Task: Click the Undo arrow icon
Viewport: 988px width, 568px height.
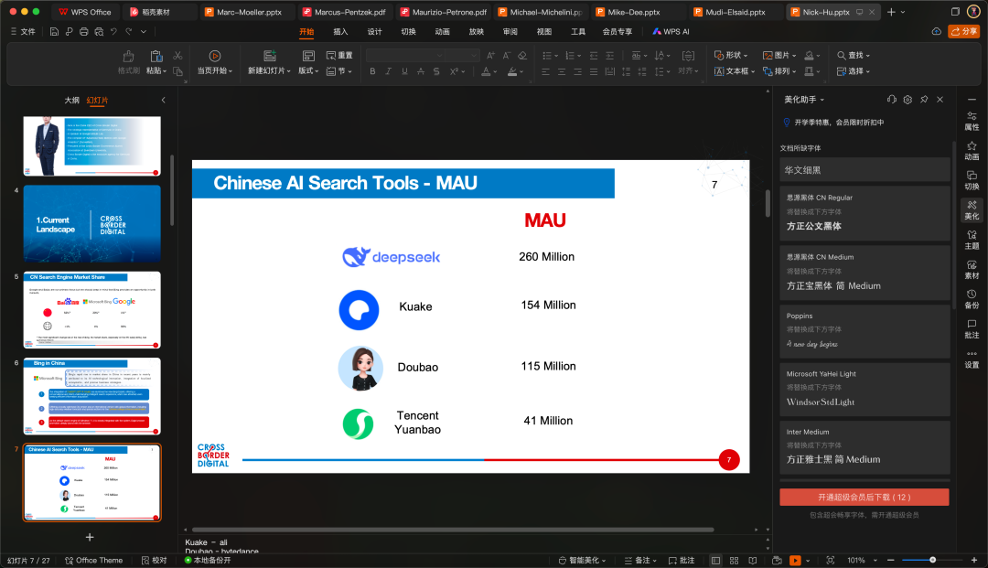Action: (113, 31)
